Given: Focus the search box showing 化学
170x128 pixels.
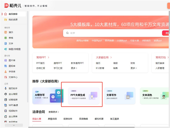Looking at the screenshot, I should pos(112,33).
